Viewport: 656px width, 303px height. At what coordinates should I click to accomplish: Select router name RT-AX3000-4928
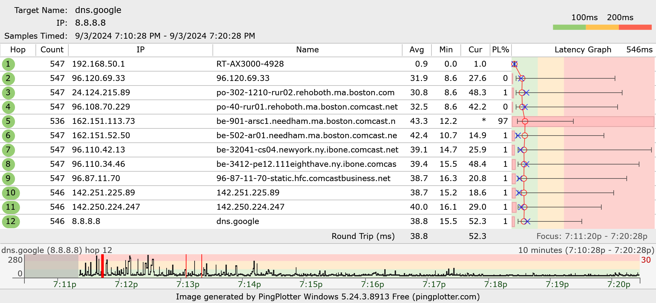coord(250,64)
